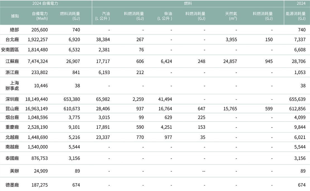Click the 據點 column header

click(x=15, y=16)
